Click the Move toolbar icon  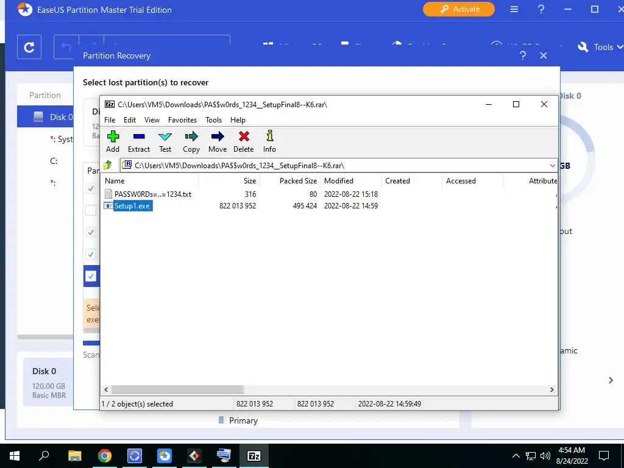pyautogui.click(x=218, y=141)
